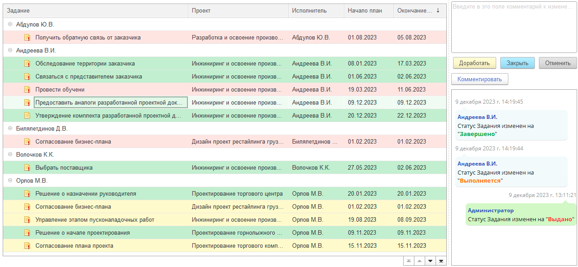Viewport: 578px width, 267px height.
Task: Sort by the "Проект" column header
Action: tap(238, 11)
